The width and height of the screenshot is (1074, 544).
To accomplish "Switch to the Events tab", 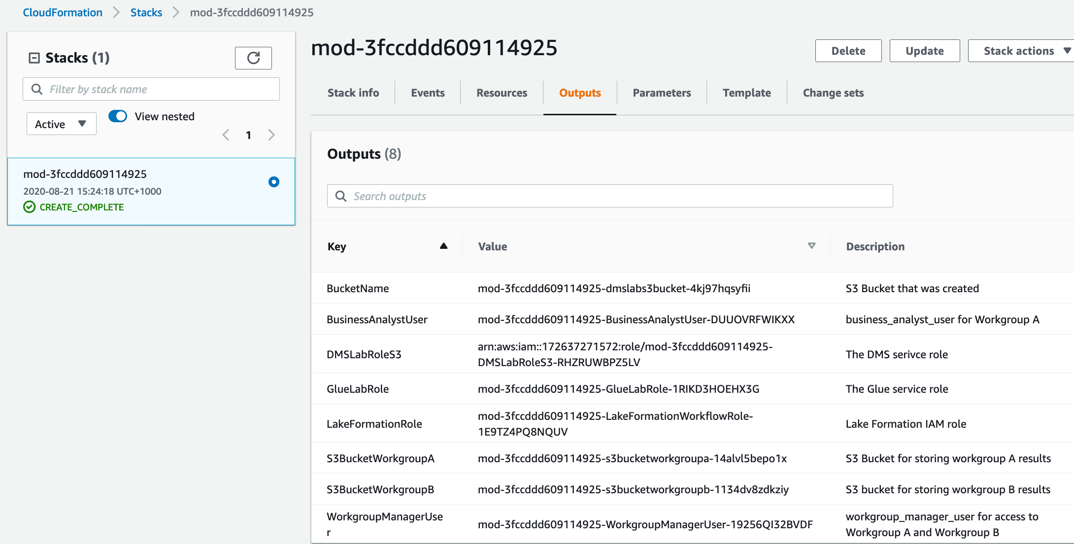I will [x=428, y=93].
